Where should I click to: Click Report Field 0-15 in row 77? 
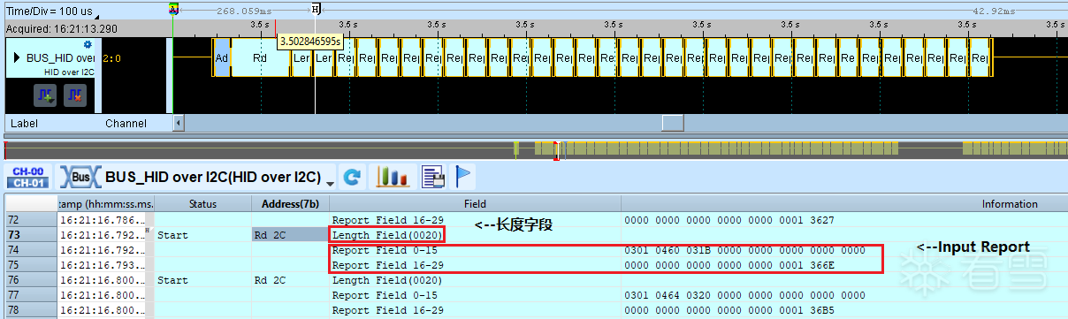pos(385,295)
